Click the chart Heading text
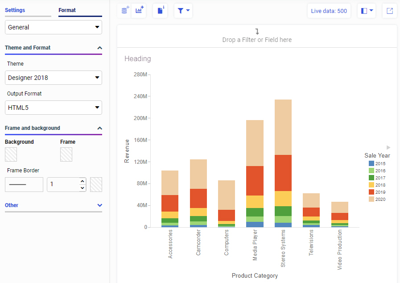Viewport: 400px width, 283px height. pos(137,58)
